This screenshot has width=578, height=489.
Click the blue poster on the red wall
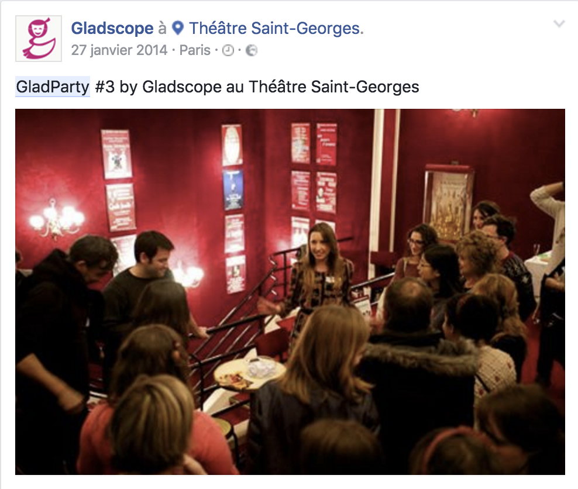[233, 190]
